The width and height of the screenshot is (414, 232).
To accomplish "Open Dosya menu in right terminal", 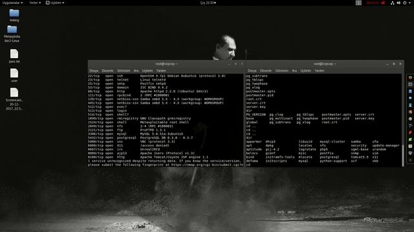I will pyautogui.click(x=252, y=71).
